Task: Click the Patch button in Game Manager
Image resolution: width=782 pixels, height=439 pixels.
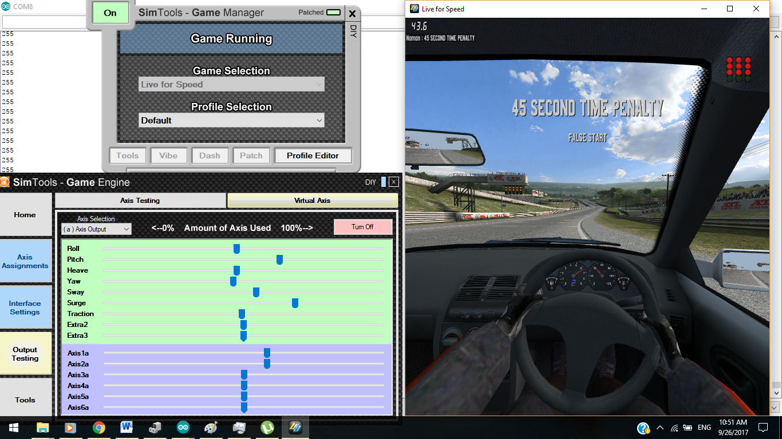Action: point(251,155)
